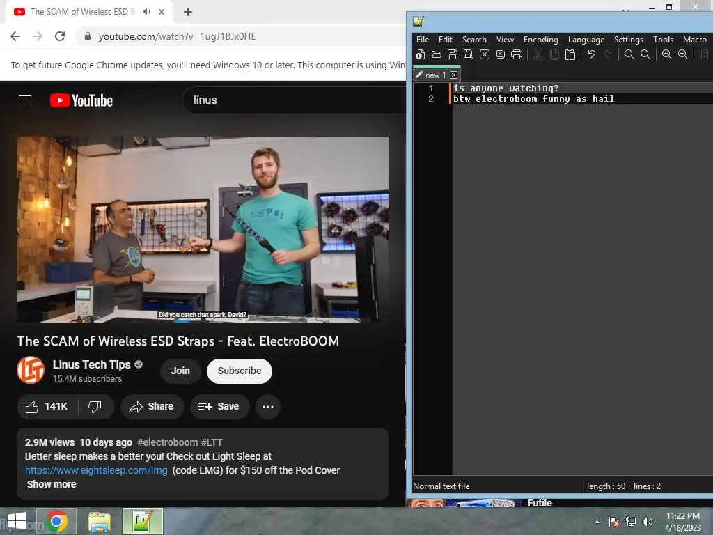This screenshot has height=535, width=713.
Task: Zoom out using the minus magnifier icon
Action: (x=683, y=54)
